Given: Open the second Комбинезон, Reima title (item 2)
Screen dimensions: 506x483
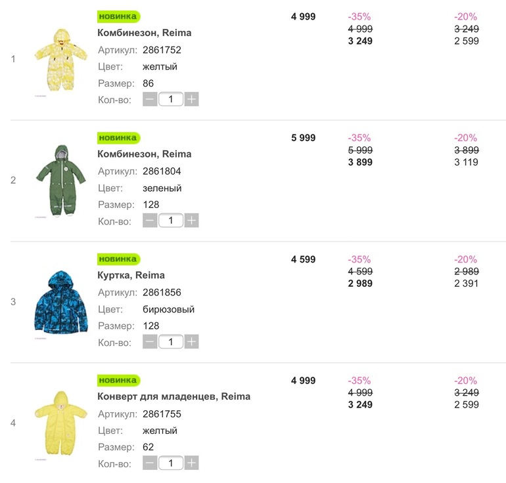Looking at the screenshot, I should (144, 154).
